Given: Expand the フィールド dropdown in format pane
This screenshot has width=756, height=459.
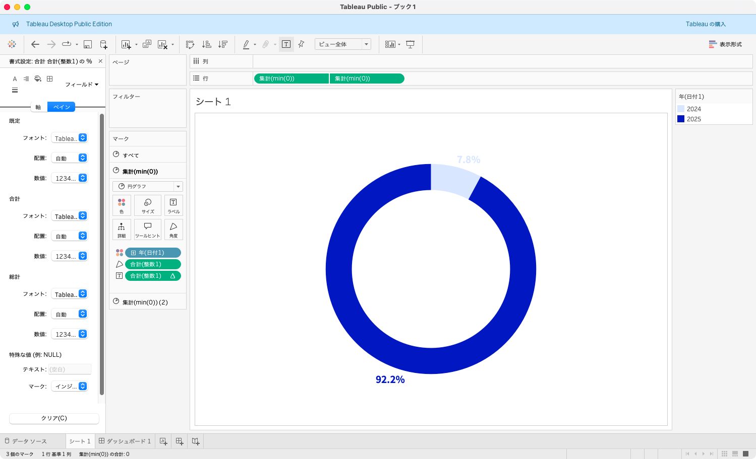Looking at the screenshot, I should [82, 85].
